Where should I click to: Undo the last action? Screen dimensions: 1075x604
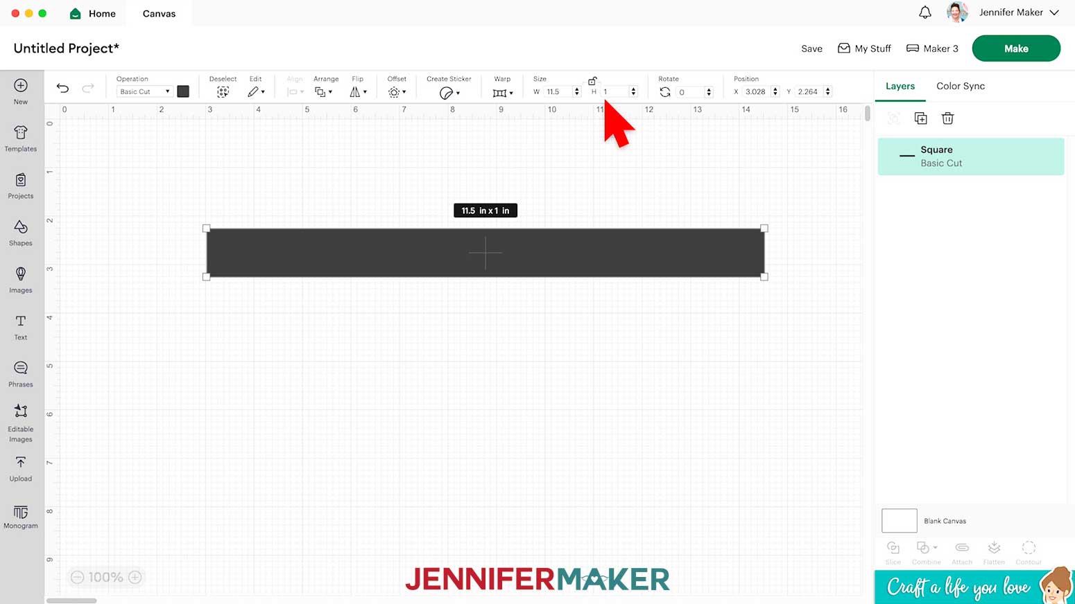(x=62, y=88)
